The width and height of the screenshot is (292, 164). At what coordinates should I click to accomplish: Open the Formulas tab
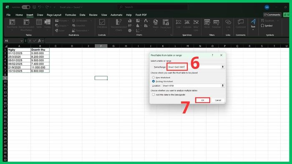coord(70,15)
